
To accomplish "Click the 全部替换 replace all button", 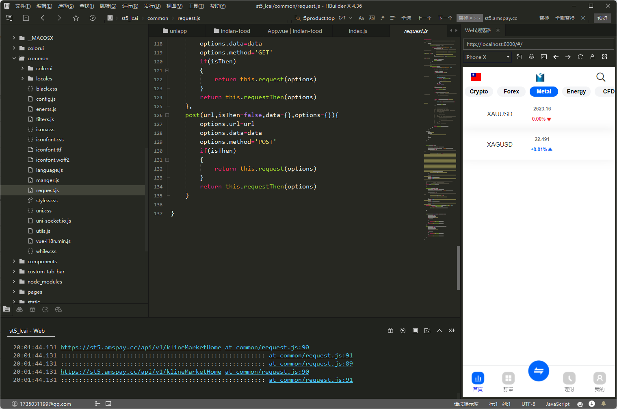I will [x=565, y=18].
